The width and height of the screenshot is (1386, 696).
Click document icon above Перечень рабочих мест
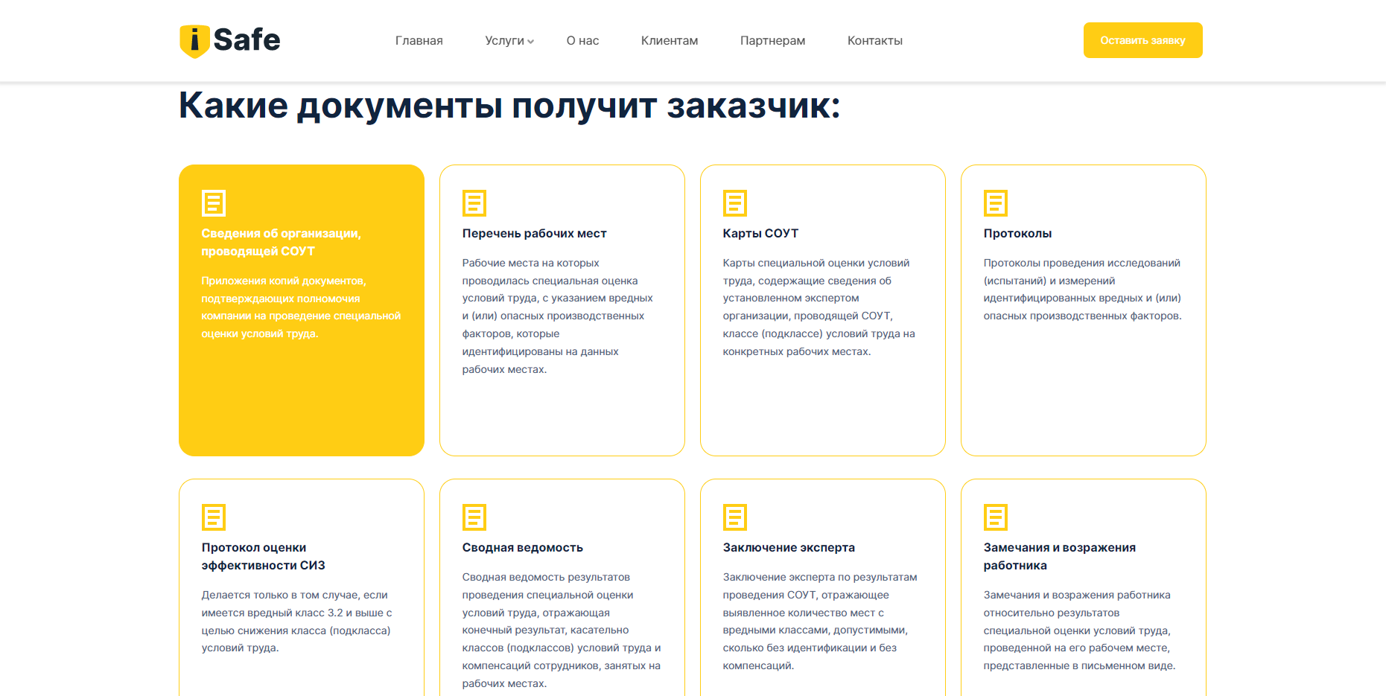point(474,203)
